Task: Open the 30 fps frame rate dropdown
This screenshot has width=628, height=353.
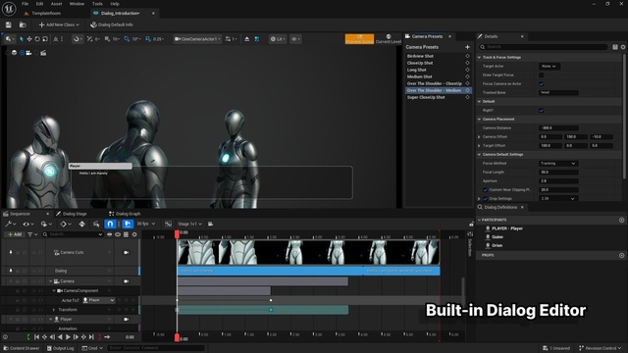Action: click(146, 224)
